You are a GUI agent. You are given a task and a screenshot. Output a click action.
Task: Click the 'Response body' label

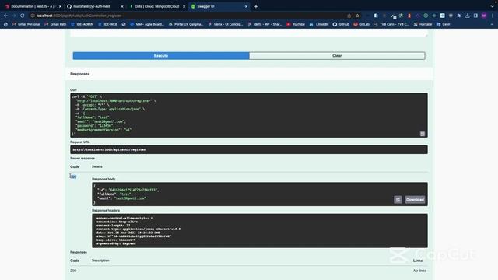103,179
